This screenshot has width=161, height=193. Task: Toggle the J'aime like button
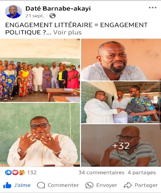(17, 185)
